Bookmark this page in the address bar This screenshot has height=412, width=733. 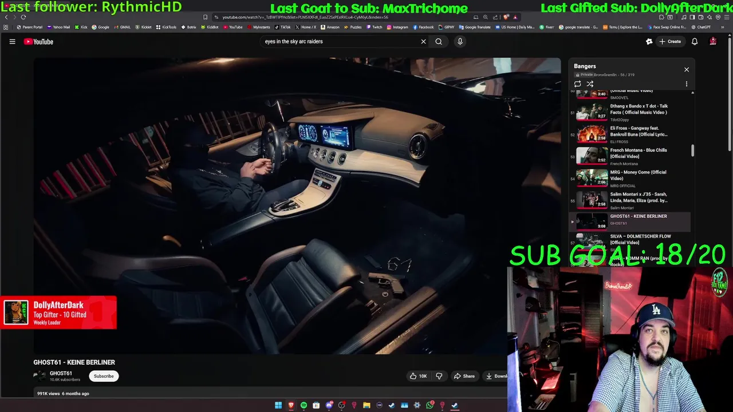(x=205, y=17)
